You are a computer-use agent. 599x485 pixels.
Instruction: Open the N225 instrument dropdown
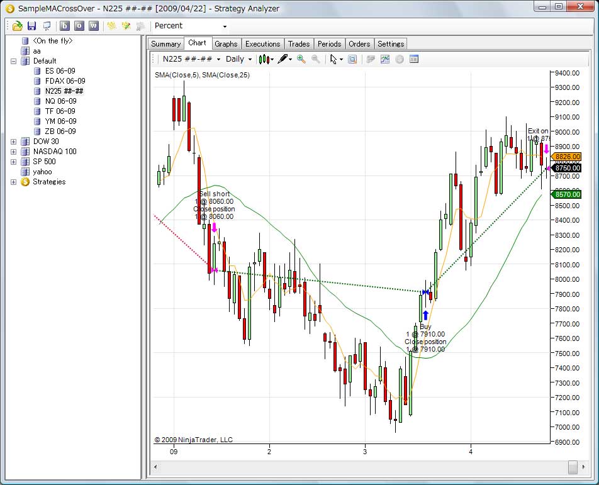pyautogui.click(x=192, y=59)
